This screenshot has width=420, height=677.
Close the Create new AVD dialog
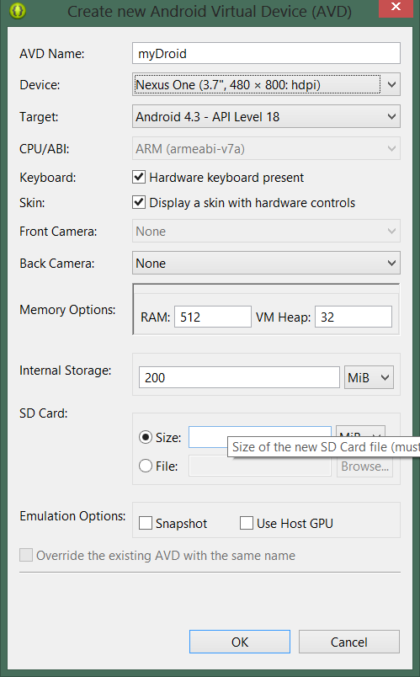tap(396, 8)
